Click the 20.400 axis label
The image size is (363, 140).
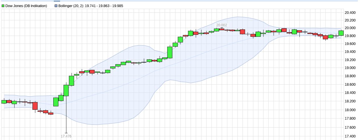click(x=350, y=13)
